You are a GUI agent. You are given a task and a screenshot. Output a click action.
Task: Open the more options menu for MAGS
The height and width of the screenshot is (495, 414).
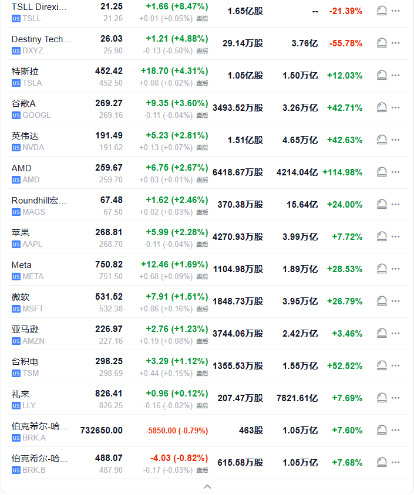tap(396, 205)
